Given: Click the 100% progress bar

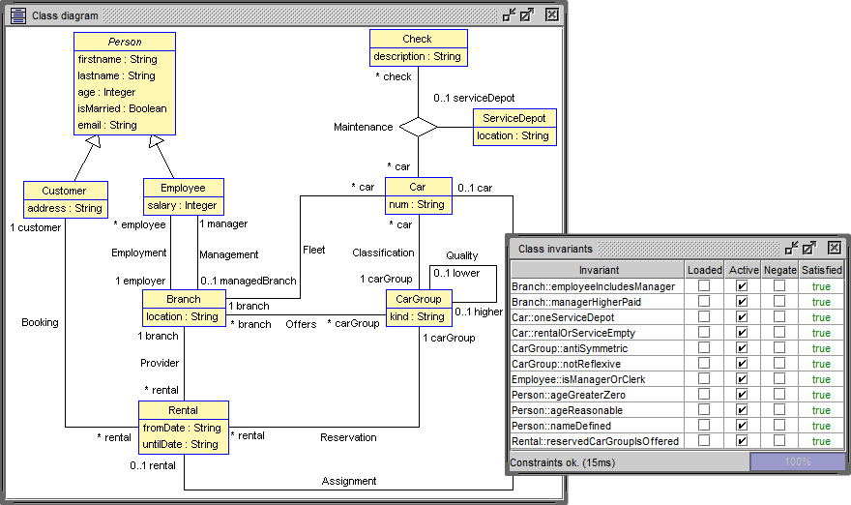Looking at the screenshot, I should click(x=797, y=462).
